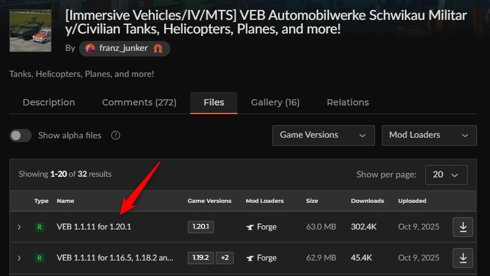
Task: Switch to the Description tab
Action: point(49,102)
